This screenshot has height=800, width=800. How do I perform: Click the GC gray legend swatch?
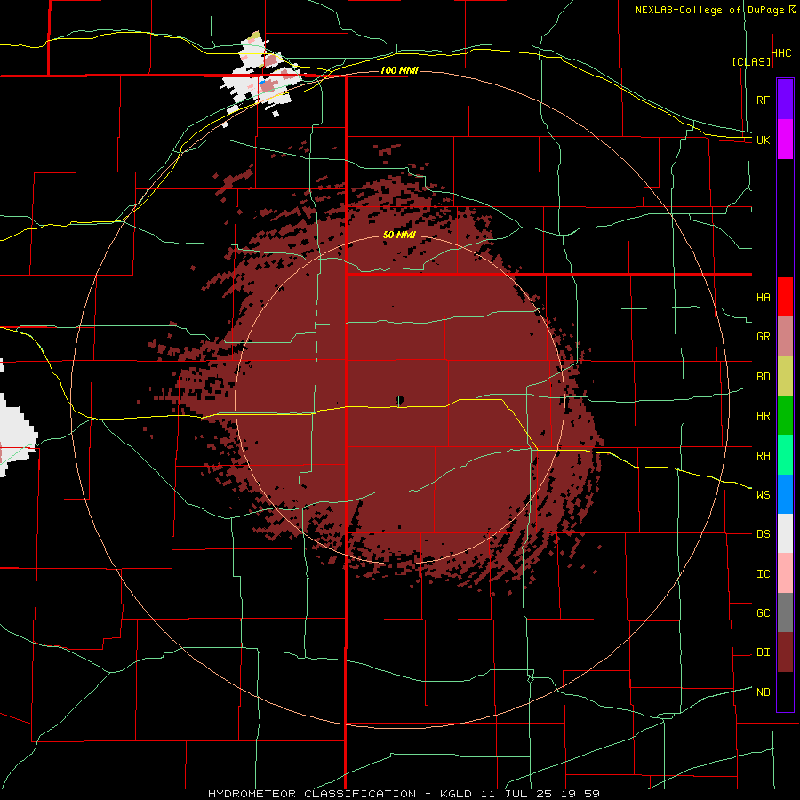[785, 612]
